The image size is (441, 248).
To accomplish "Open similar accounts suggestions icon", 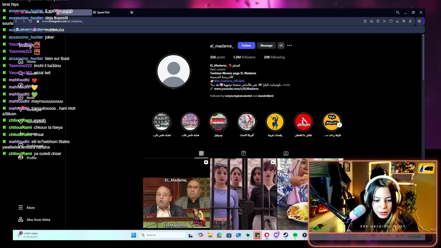I will pos(281,45).
